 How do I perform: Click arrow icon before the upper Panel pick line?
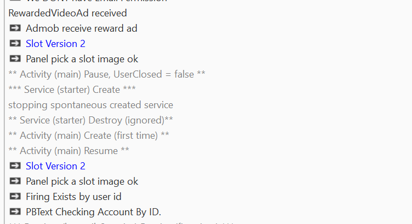(15, 59)
